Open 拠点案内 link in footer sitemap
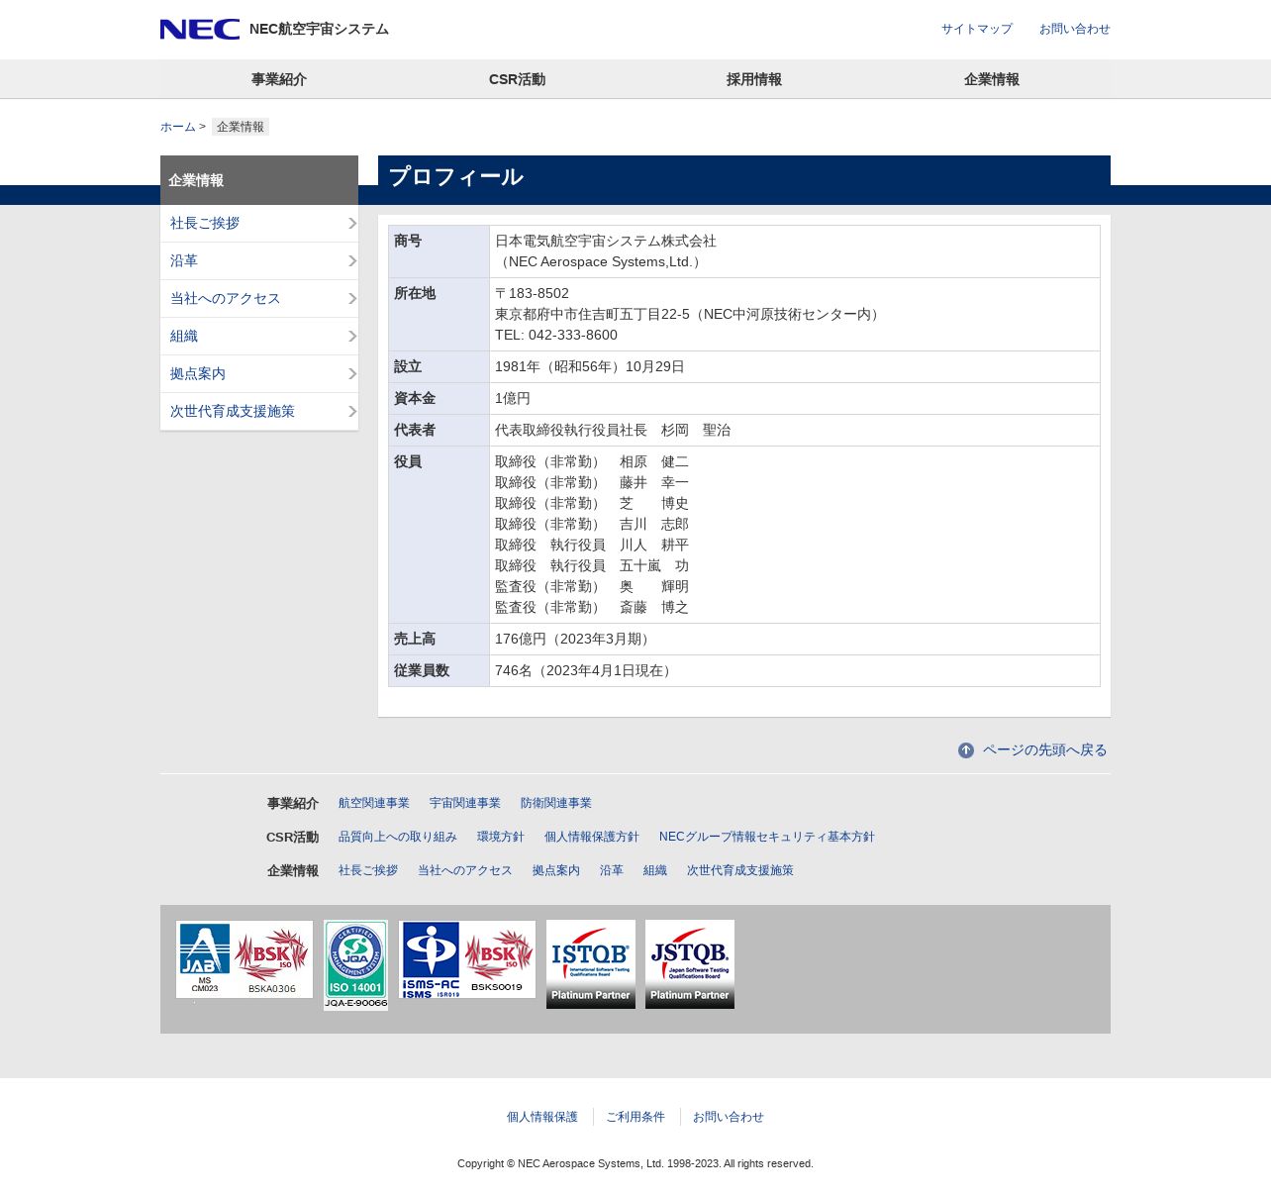 point(556,870)
